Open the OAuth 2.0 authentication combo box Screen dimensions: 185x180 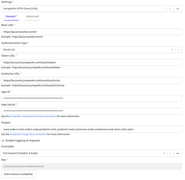pos(92,50)
